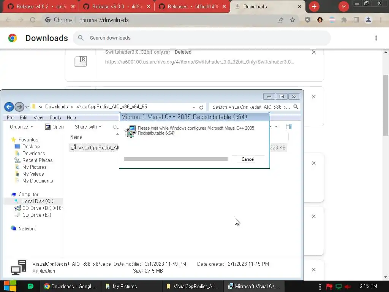Sort files by the Name column

click(x=76, y=137)
